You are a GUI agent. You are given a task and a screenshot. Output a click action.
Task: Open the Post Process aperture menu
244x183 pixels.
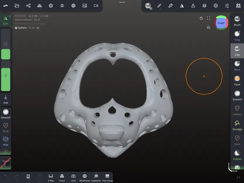[73, 6]
